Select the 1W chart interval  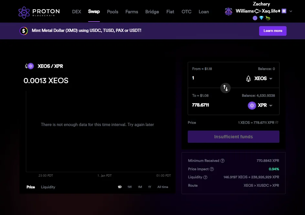[130, 187]
